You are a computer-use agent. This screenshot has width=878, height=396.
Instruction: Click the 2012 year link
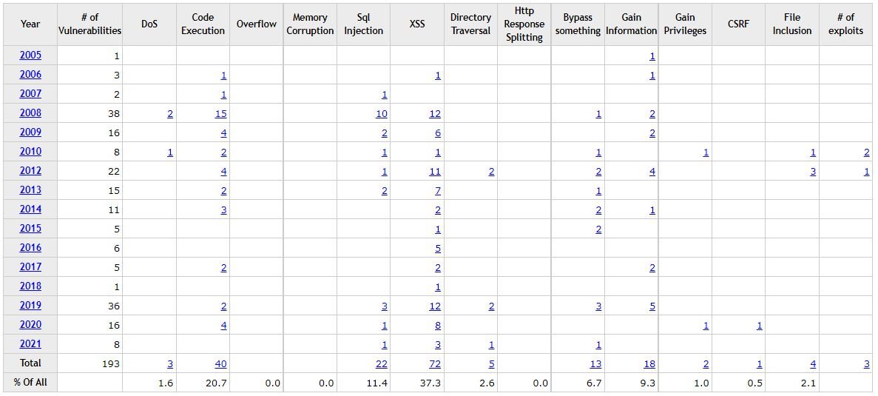30,170
